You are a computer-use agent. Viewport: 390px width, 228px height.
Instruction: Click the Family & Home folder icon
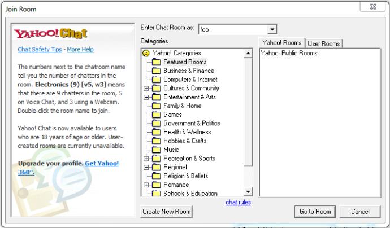[x=156, y=106]
